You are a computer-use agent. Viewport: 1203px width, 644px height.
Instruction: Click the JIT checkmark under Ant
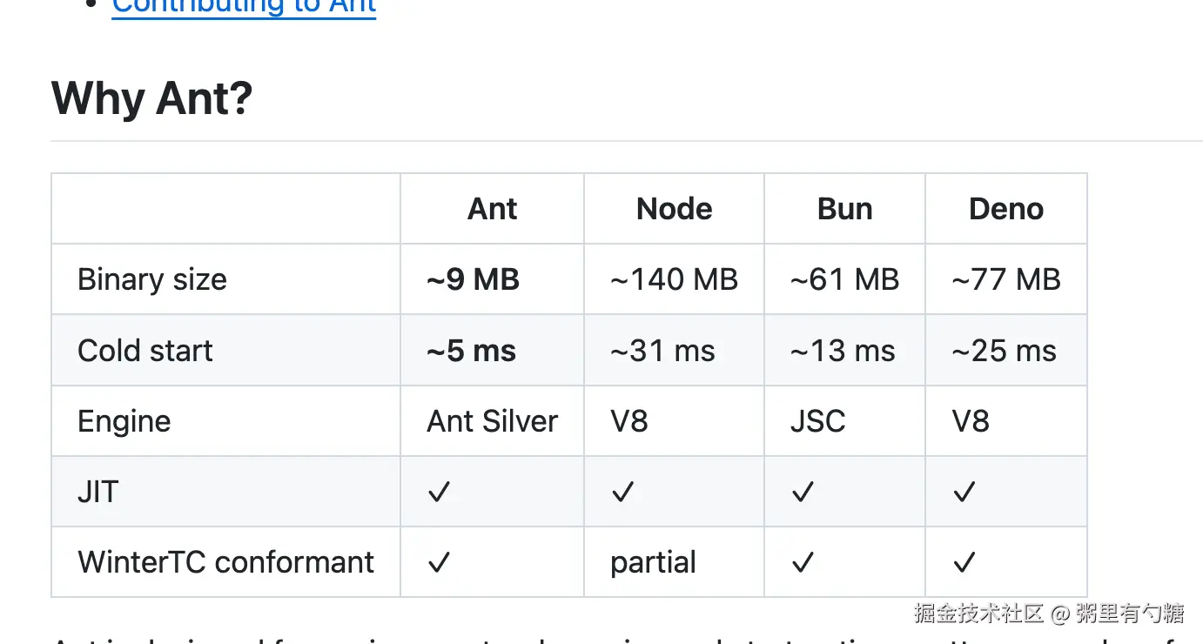440,493
